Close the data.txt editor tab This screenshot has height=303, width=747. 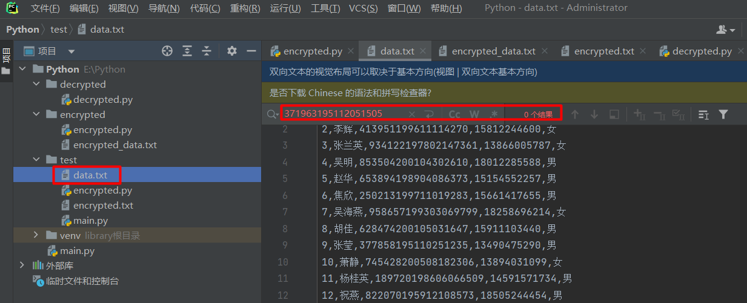pos(423,51)
